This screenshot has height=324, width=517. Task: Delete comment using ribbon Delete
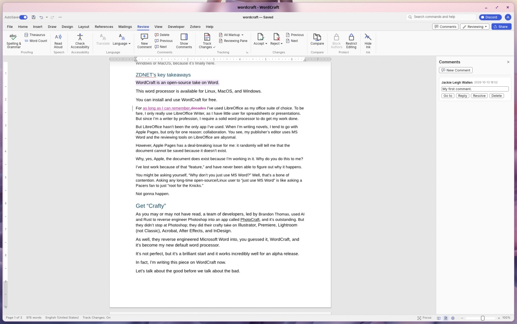tap(162, 35)
